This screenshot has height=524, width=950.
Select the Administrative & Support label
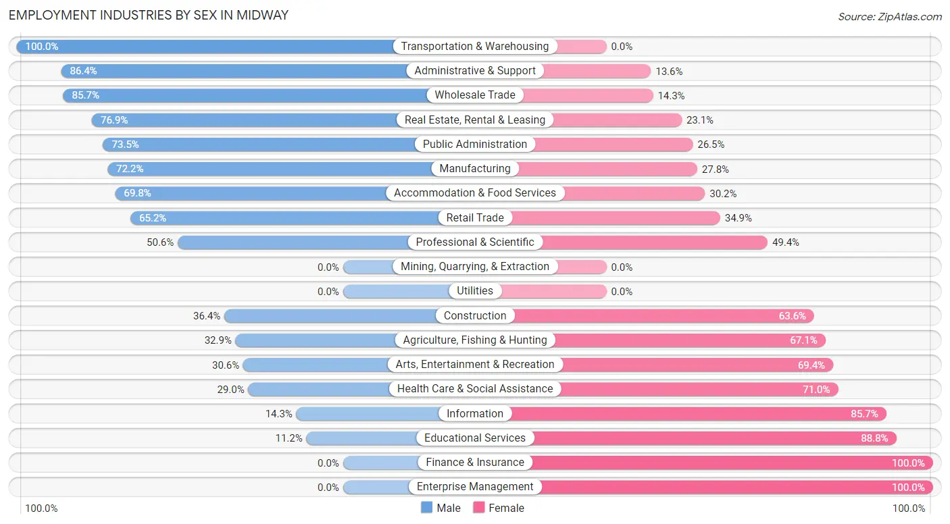(x=475, y=70)
